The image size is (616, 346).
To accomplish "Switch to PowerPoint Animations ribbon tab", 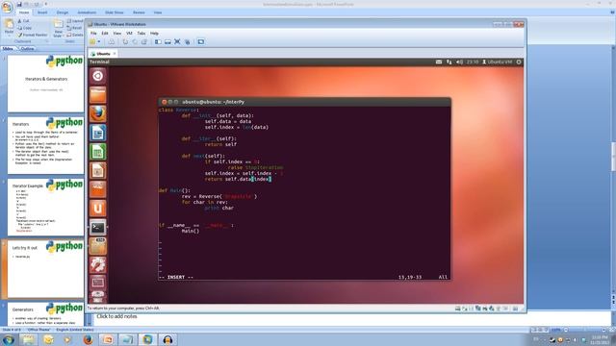I will [x=87, y=12].
